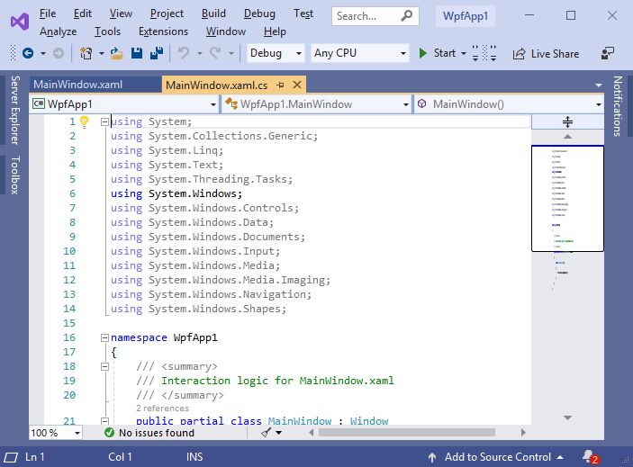Collapse the summary comment block

[x=104, y=366]
